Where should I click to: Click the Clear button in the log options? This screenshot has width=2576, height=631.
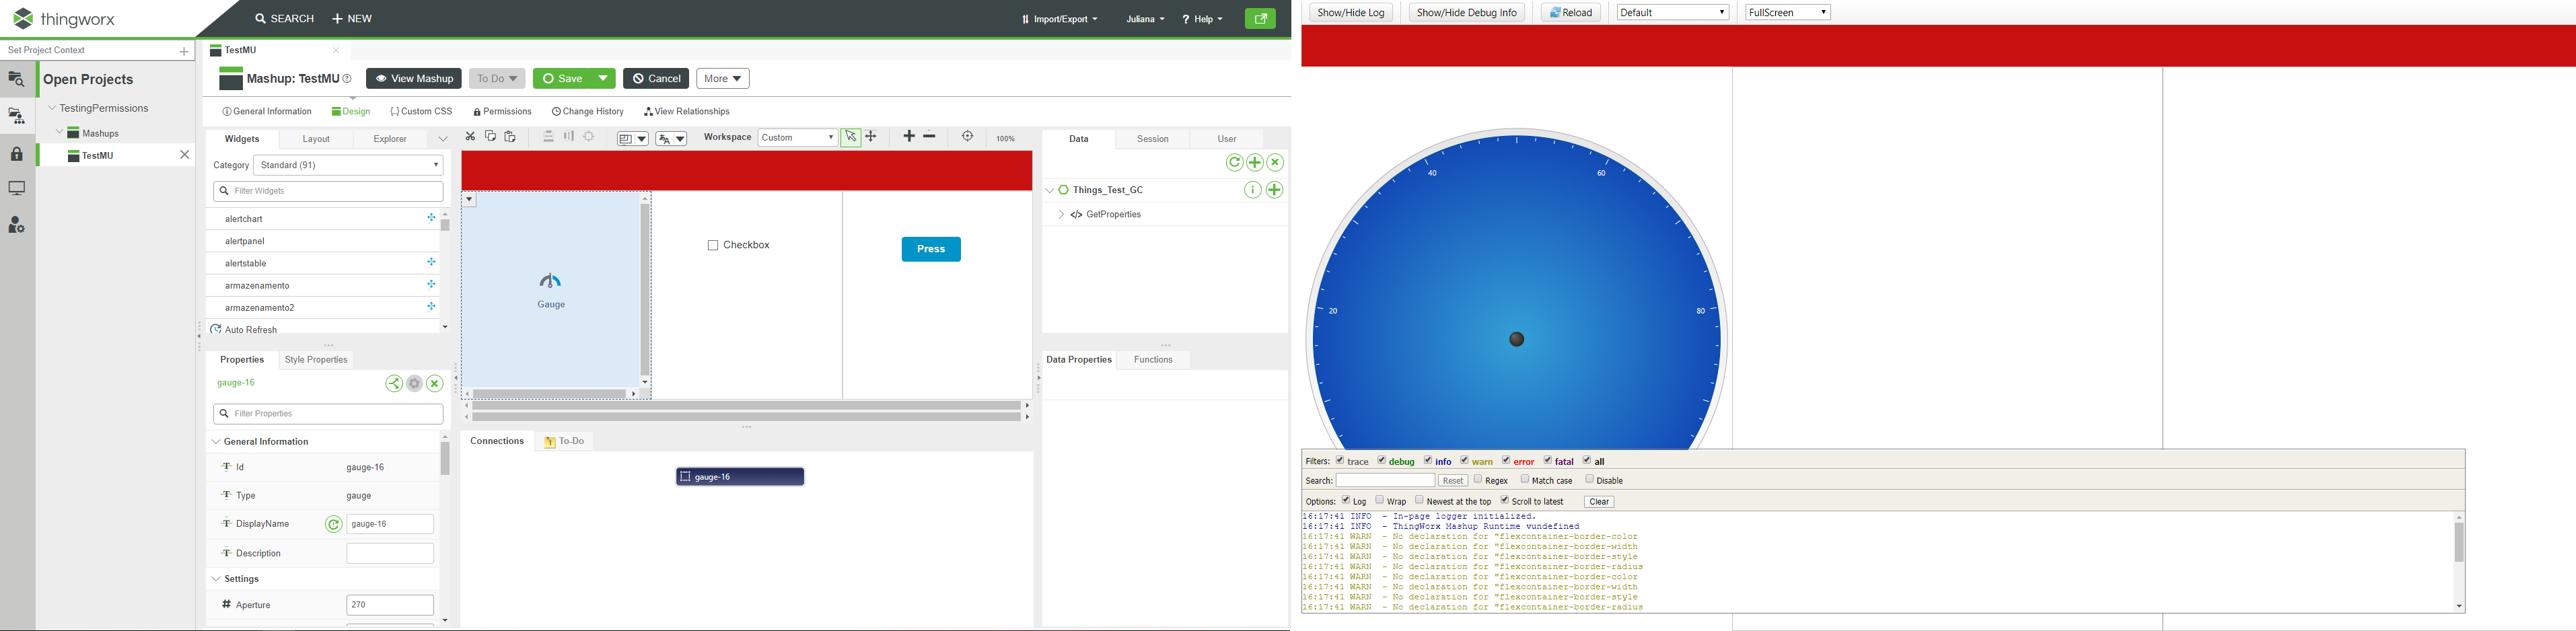[1598, 501]
